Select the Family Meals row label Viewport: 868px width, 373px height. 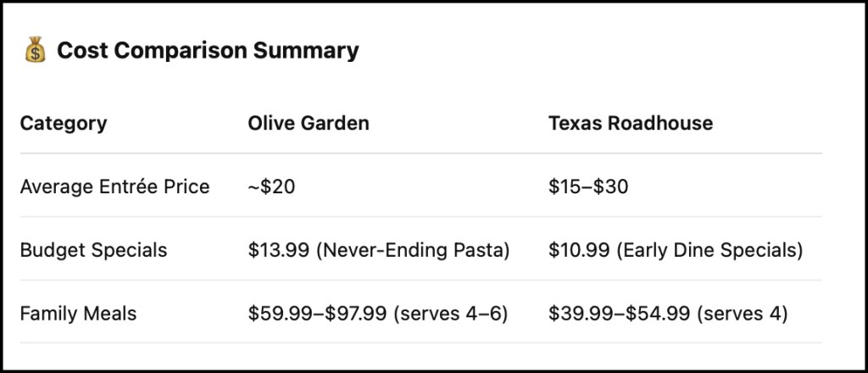[78, 314]
